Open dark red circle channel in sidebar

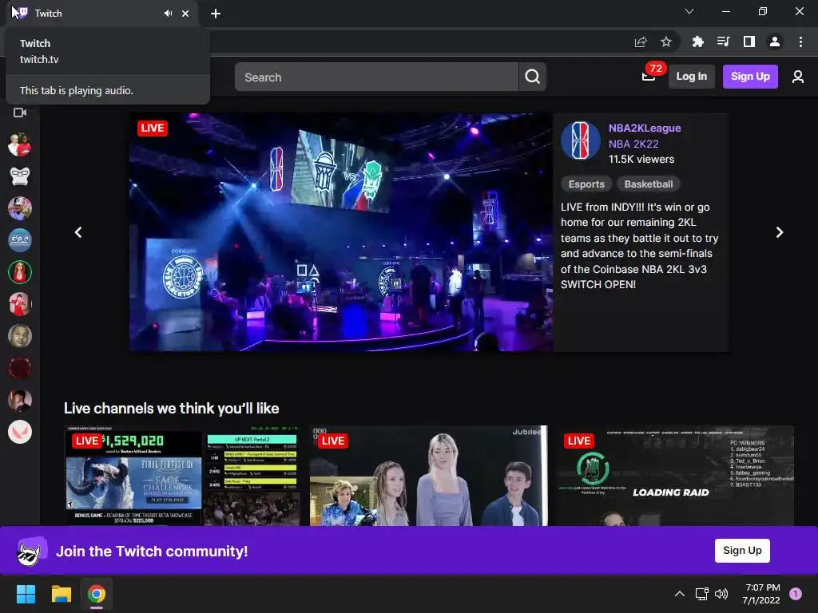coord(20,368)
